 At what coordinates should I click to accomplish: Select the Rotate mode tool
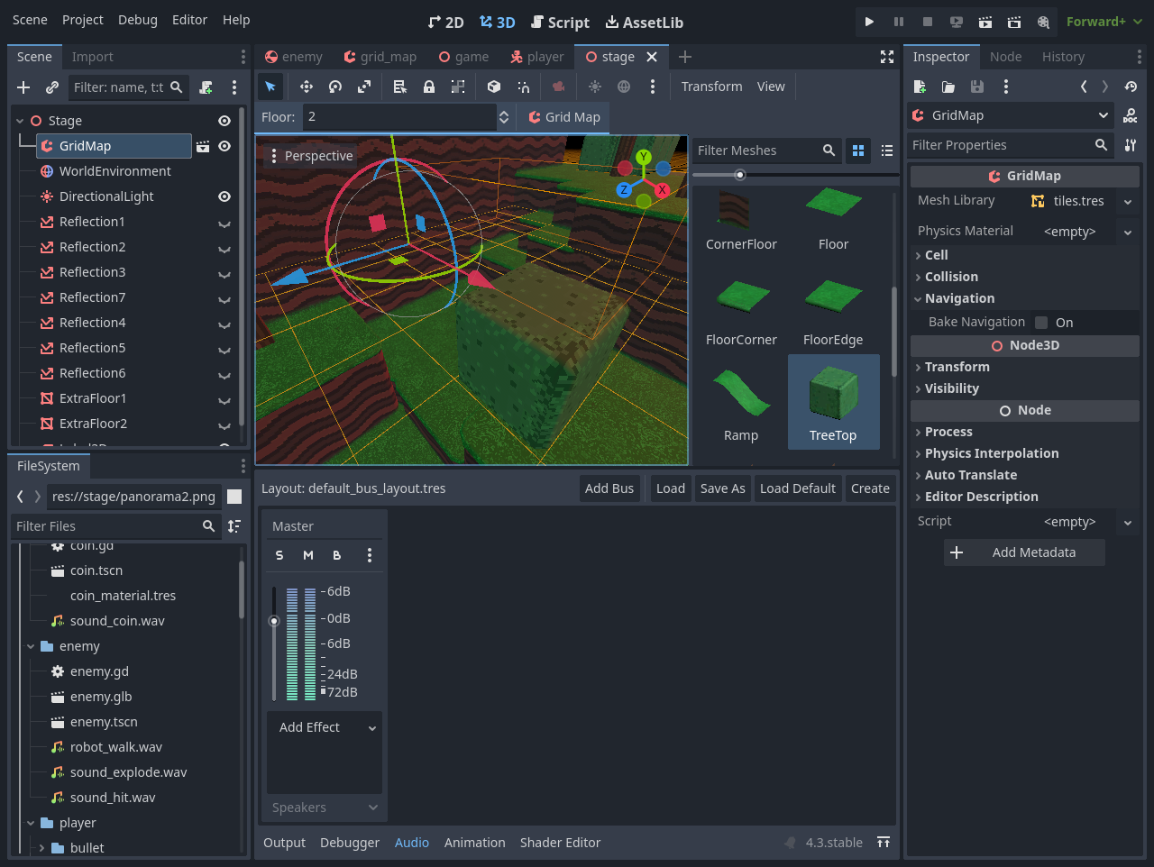coord(335,87)
